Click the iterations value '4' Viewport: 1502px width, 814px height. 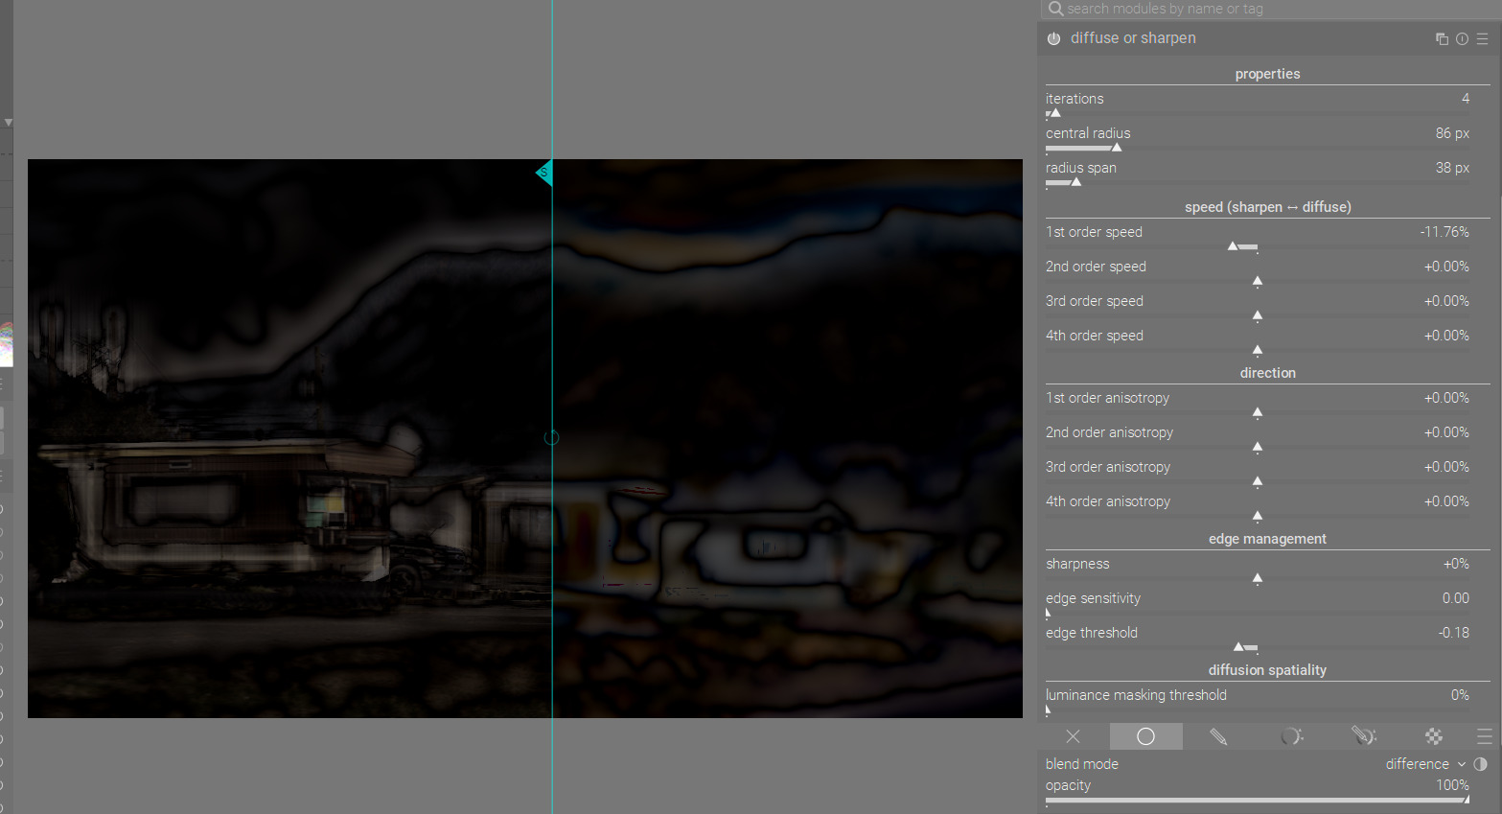point(1466,99)
